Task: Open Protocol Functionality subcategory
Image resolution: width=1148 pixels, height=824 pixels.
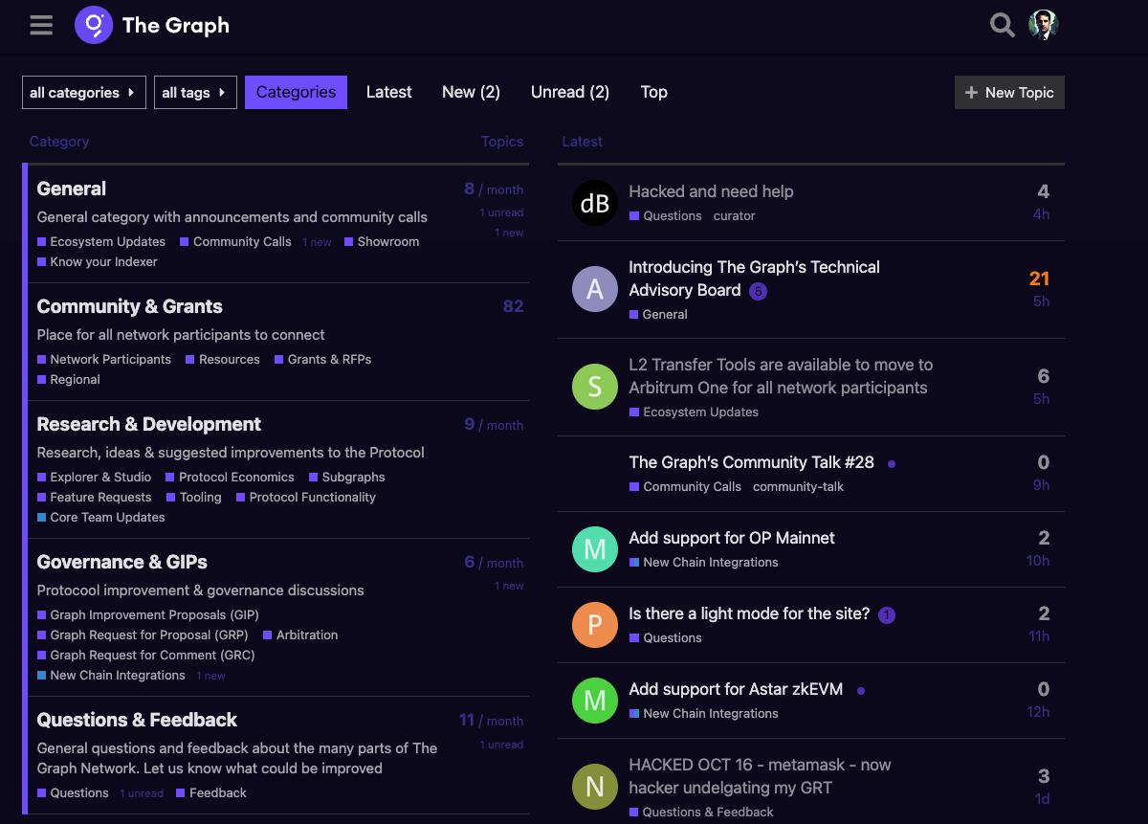Action: [306, 498]
